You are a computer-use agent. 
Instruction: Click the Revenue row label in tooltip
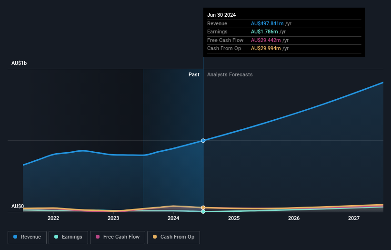(x=217, y=23)
